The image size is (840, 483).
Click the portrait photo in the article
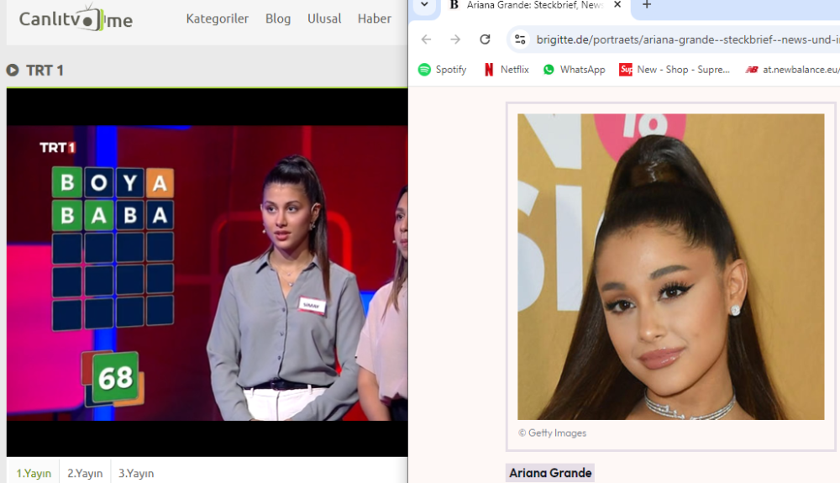coord(670,266)
